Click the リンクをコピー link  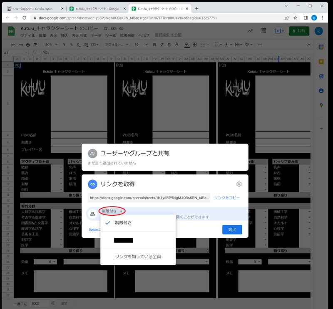click(227, 198)
